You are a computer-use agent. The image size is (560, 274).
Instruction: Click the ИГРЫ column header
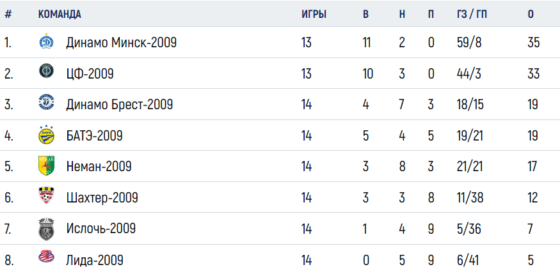point(314,14)
